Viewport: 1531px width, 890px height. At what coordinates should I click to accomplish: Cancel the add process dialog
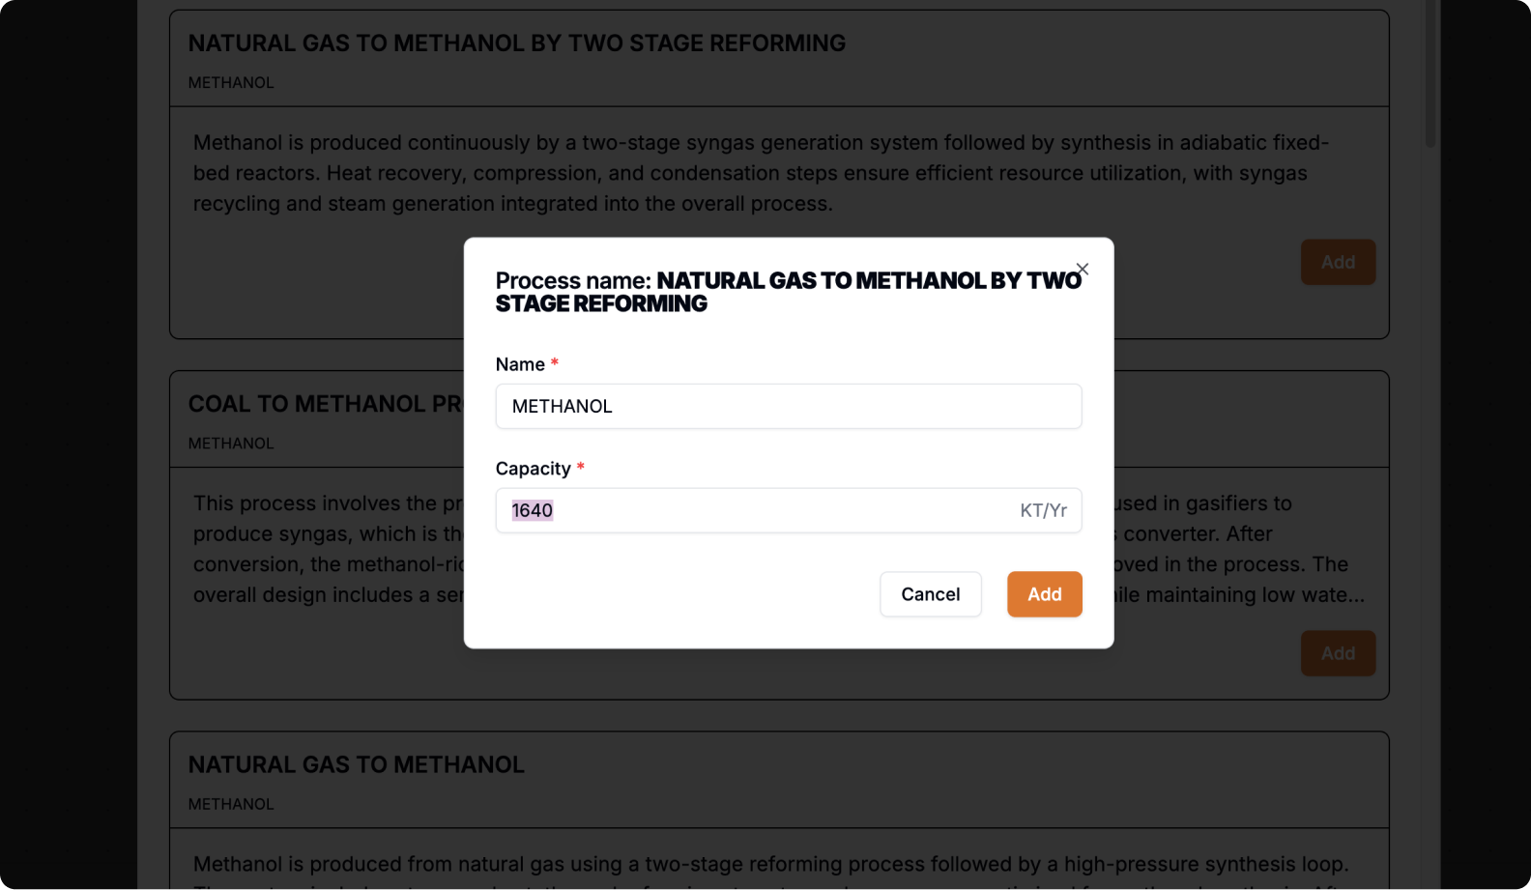[x=931, y=594]
